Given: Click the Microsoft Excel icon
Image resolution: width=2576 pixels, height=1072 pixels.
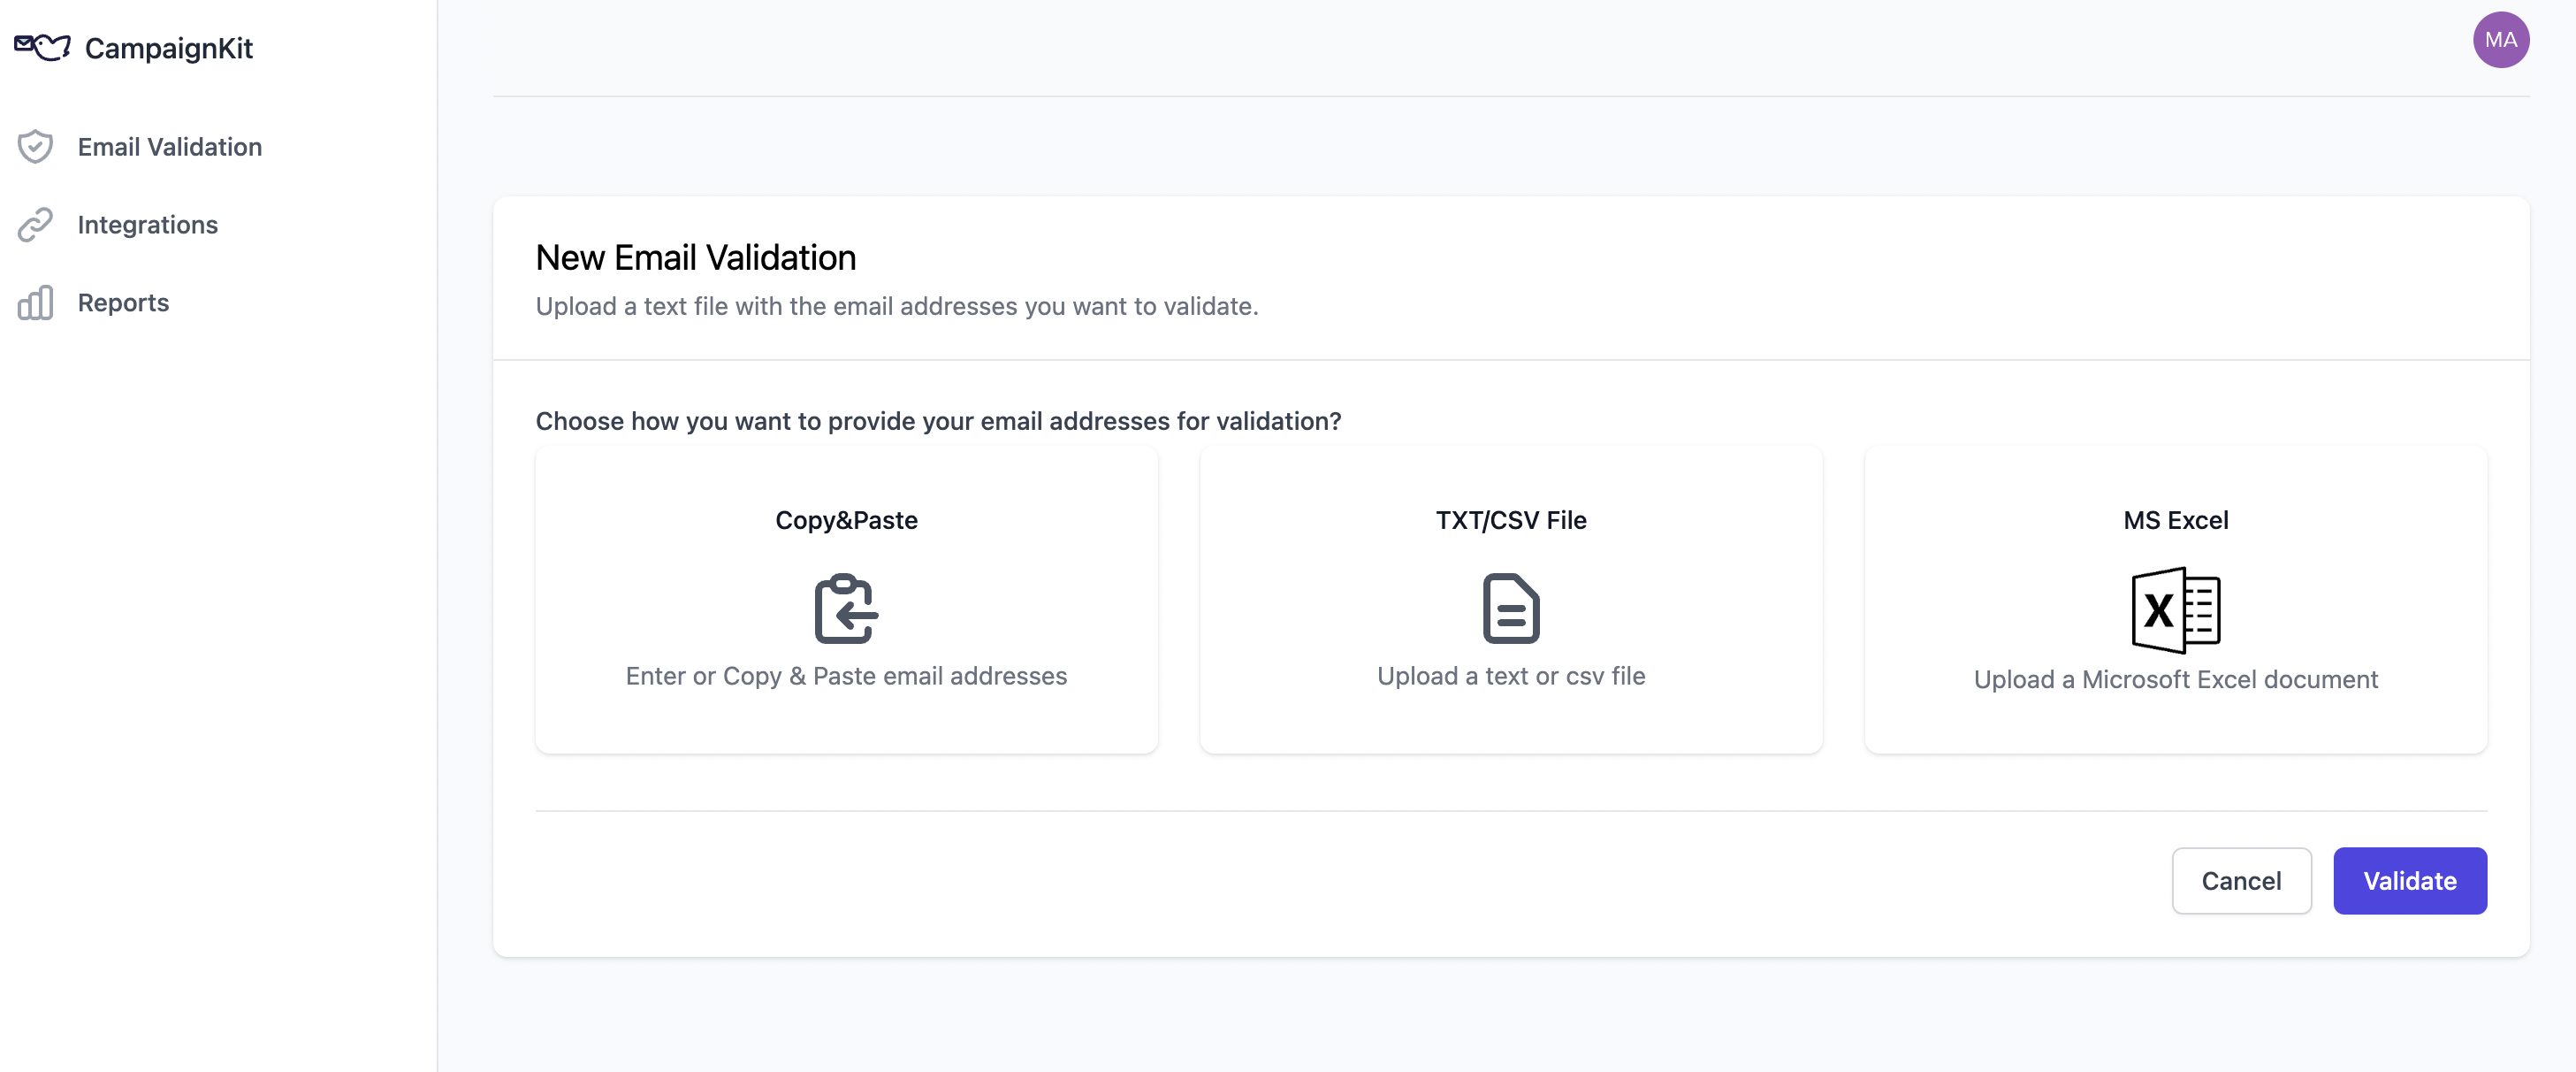Looking at the screenshot, I should point(2175,609).
